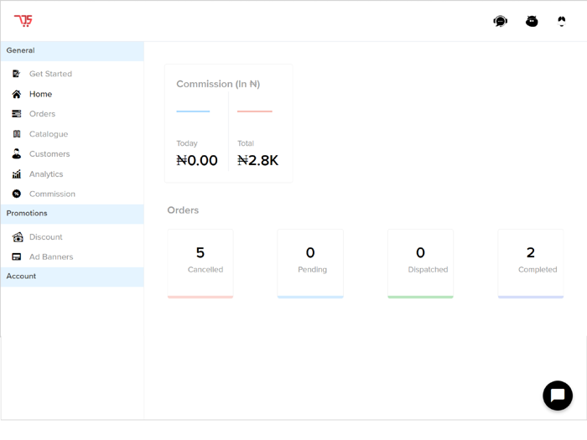The width and height of the screenshot is (587, 440).
Task: Expand the Account section header
Action: click(72, 277)
